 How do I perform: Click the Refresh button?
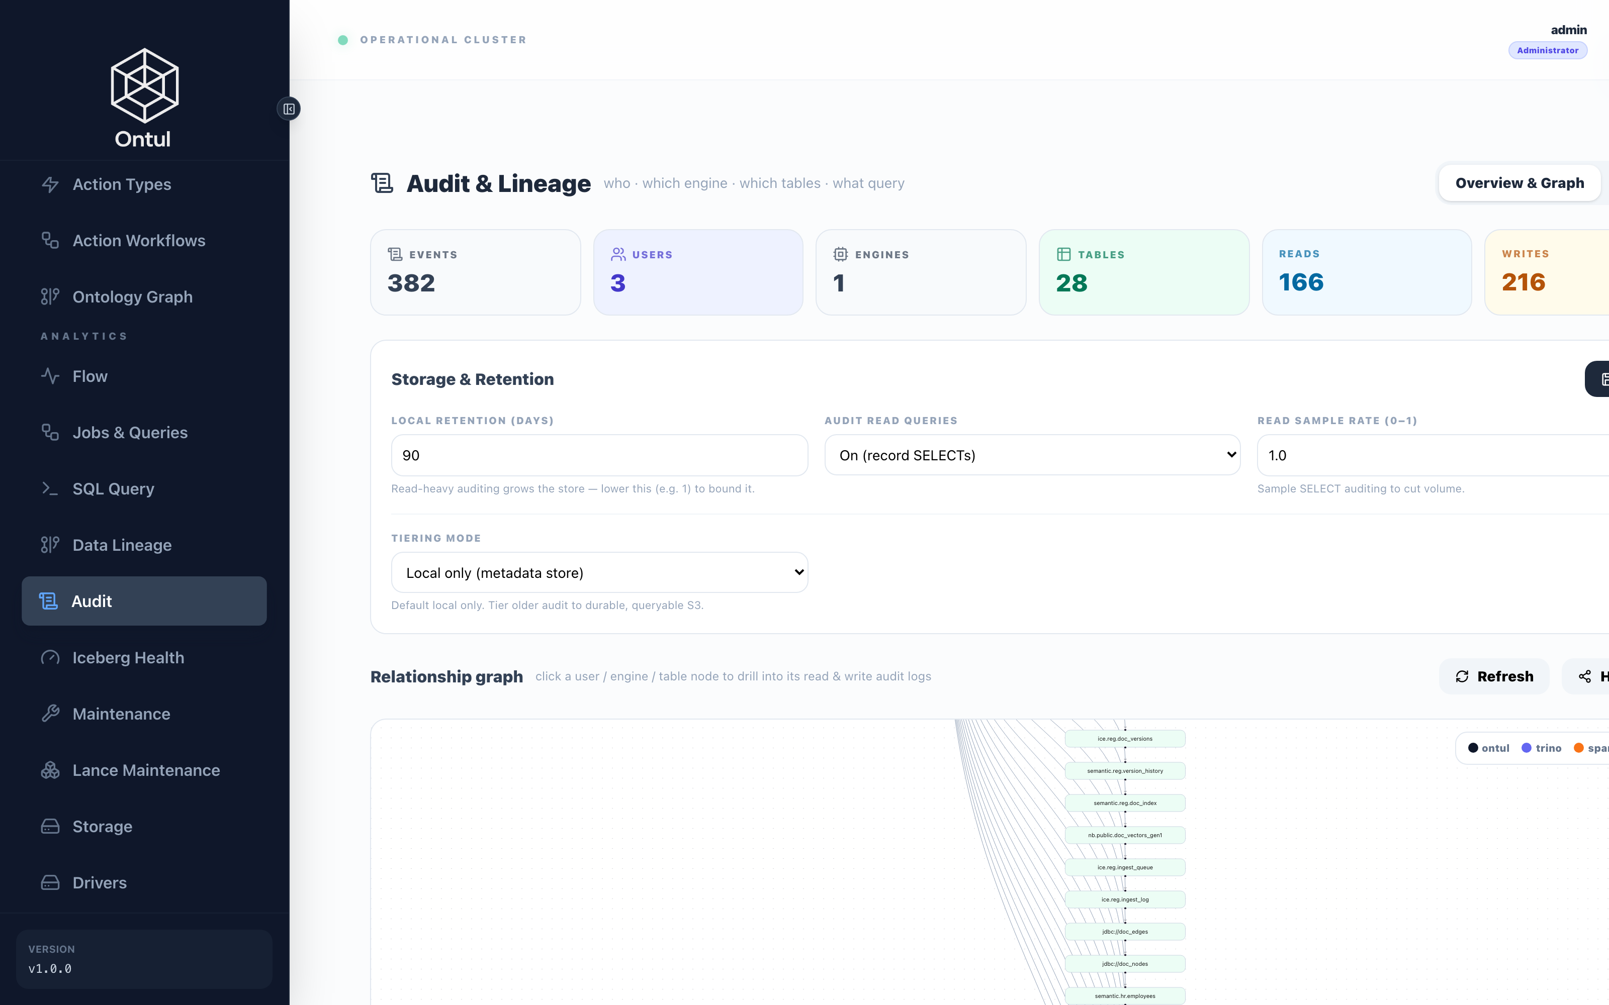pos(1494,677)
